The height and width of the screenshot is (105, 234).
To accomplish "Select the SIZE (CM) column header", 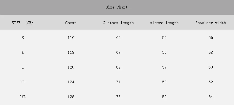I will pos(22,23).
